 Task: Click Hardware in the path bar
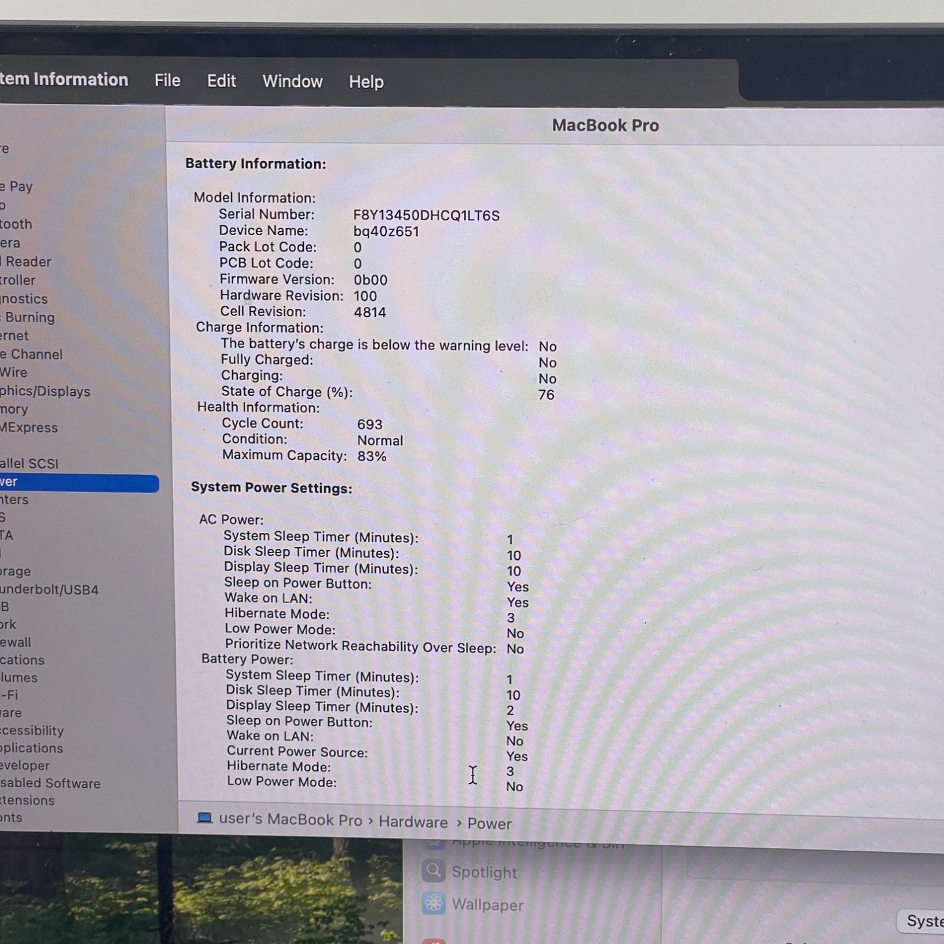tap(414, 822)
